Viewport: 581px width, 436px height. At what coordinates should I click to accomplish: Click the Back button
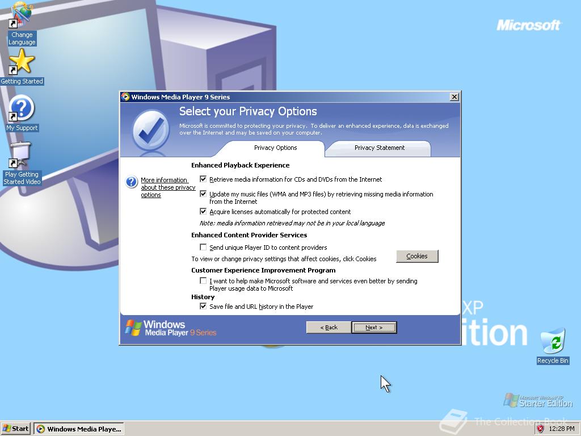(x=329, y=328)
